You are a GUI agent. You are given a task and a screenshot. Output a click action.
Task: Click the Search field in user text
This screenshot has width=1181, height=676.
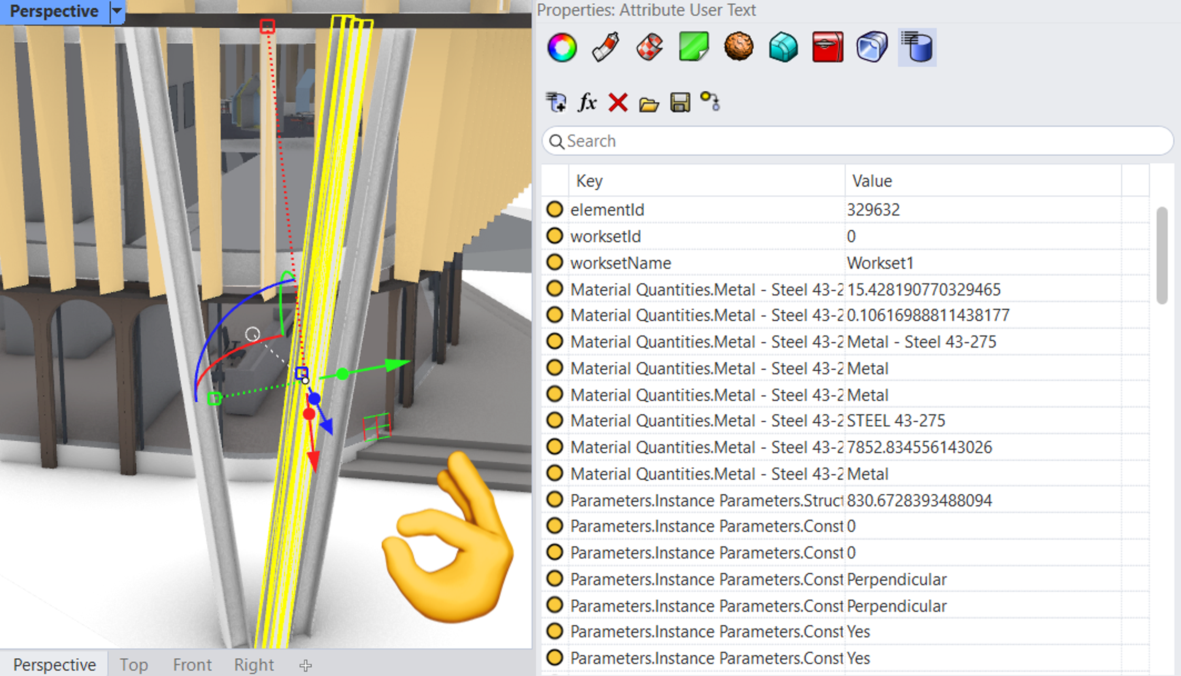pos(857,141)
